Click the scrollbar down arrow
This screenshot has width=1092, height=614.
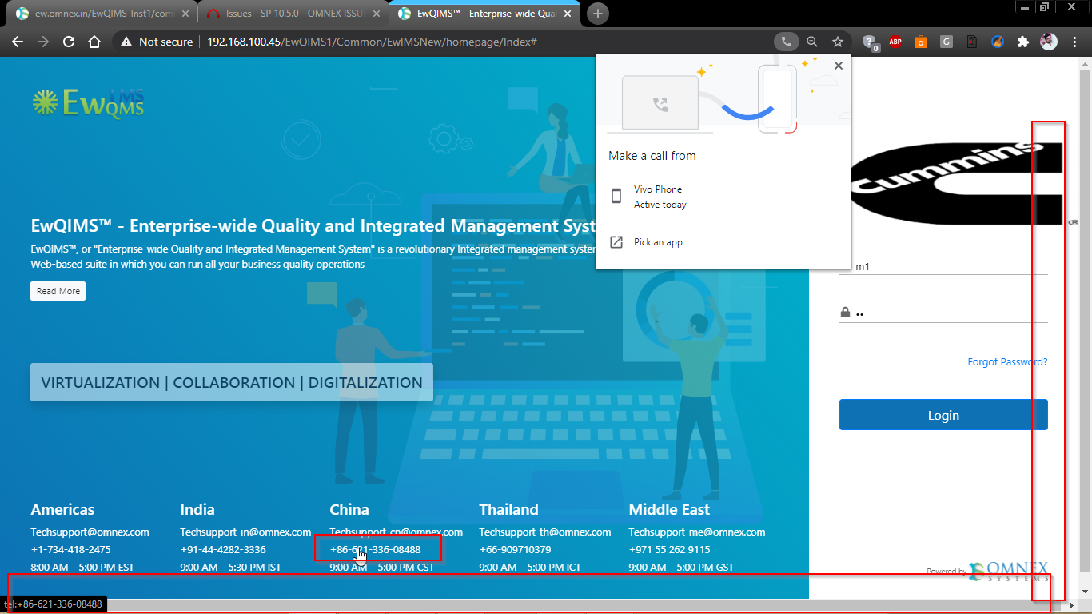pyautogui.click(x=1085, y=592)
